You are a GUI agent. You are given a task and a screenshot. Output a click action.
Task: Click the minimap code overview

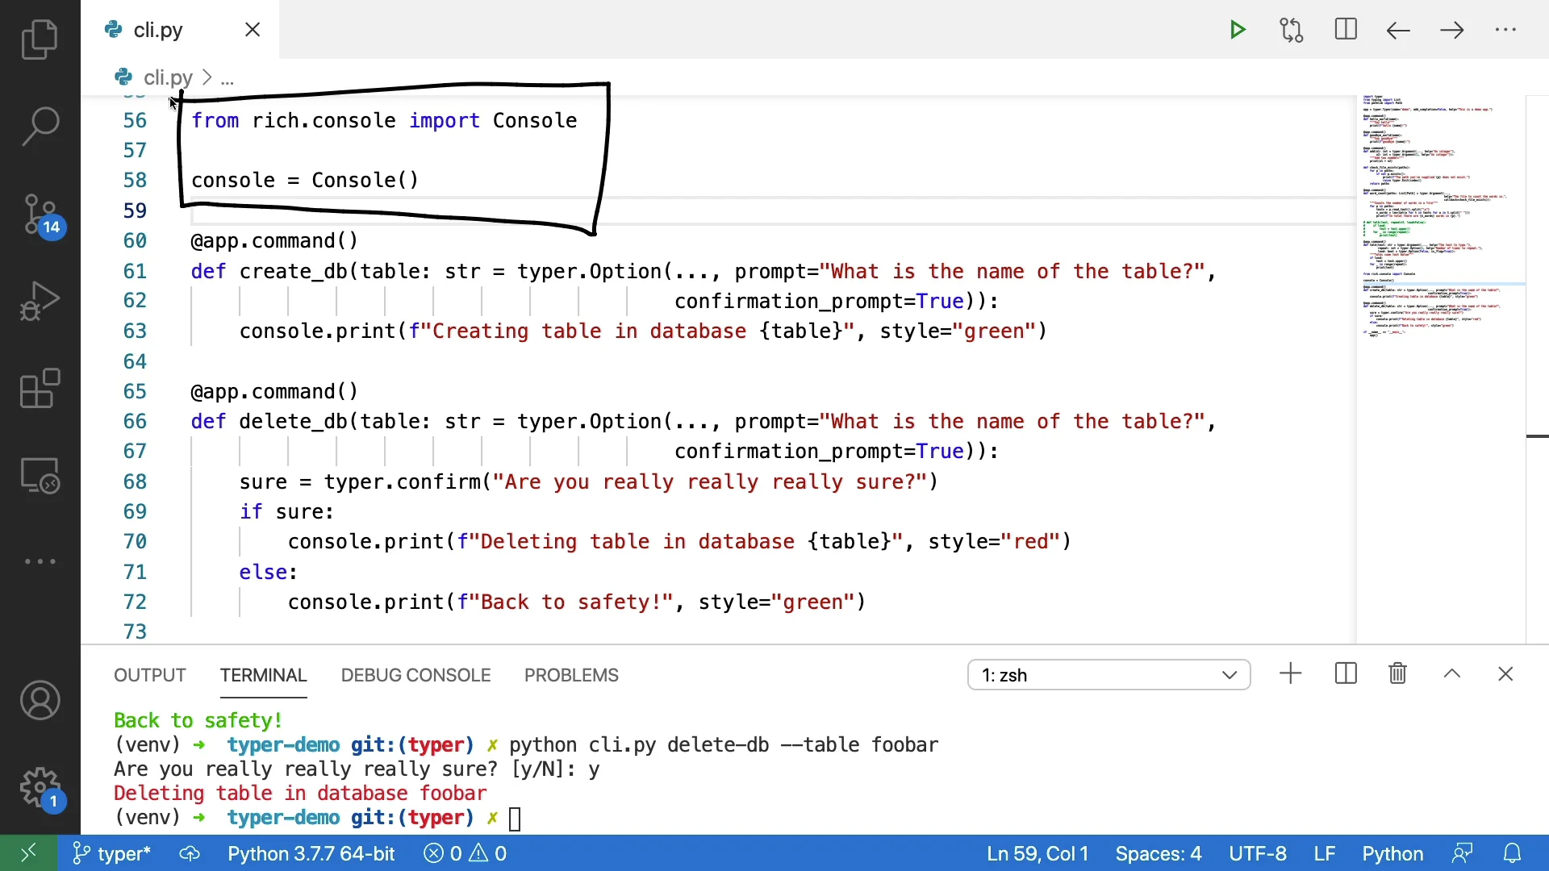pos(1436,218)
